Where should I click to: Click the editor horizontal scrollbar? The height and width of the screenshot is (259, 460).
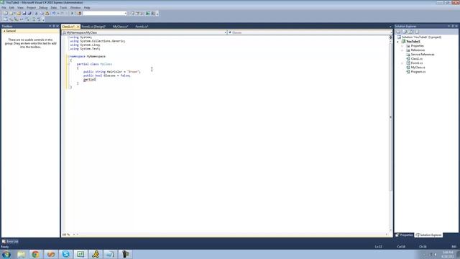[x=231, y=235]
